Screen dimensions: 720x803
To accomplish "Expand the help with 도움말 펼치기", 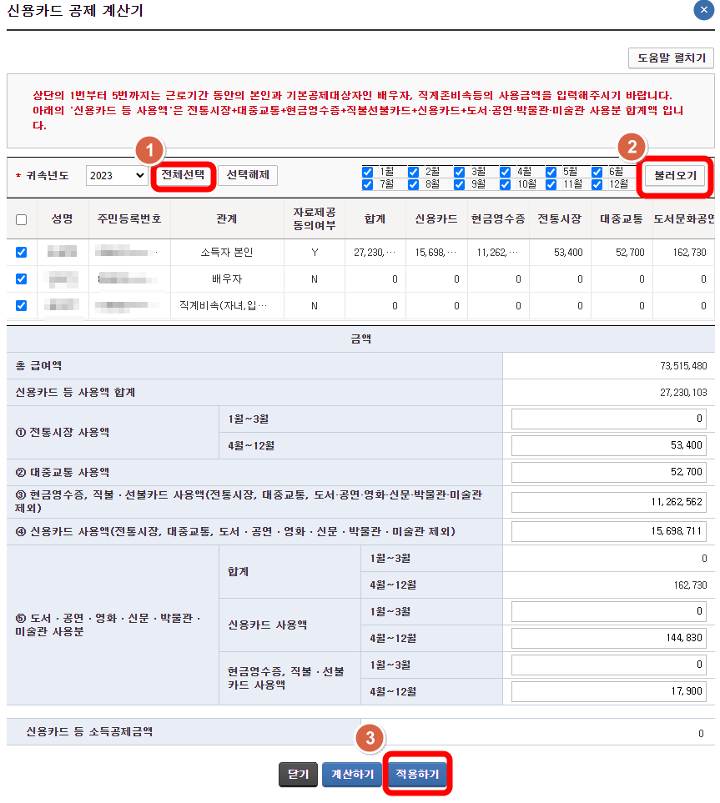I will 669,58.
